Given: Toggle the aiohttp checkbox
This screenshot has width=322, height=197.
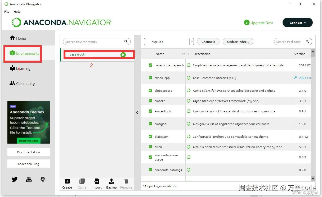Looking at the screenshot, I should [150, 101].
